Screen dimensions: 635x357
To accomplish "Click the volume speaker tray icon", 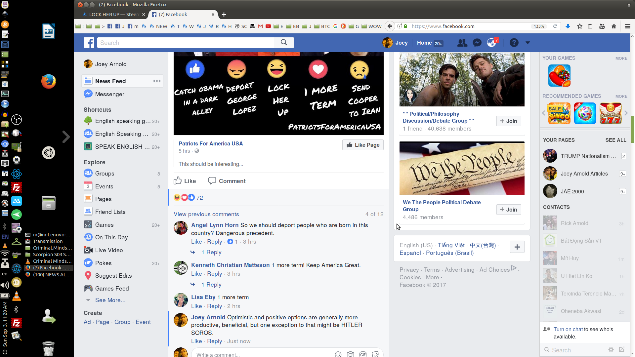I will tap(5, 285).
